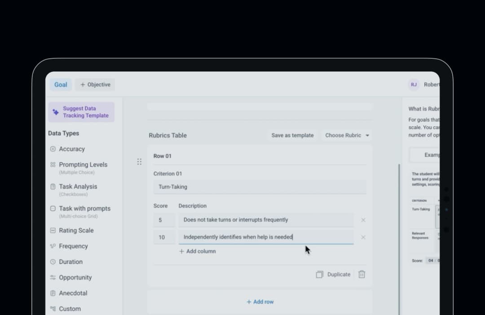Select the Rating Scale icon
The image size is (485, 315).
[53, 230]
